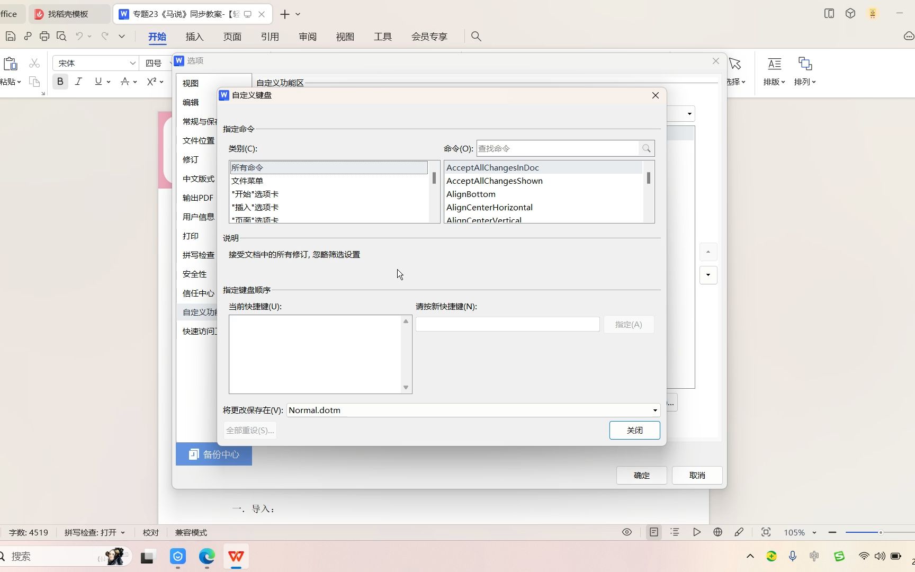Screen dimensions: 915x572
Task: Click the search icon in command box
Action: [x=647, y=149]
